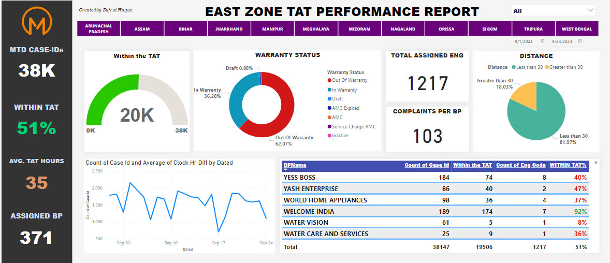Screen dimensions: 610x263
Task: Click the orange M logo icon
Action: pos(37,21)
